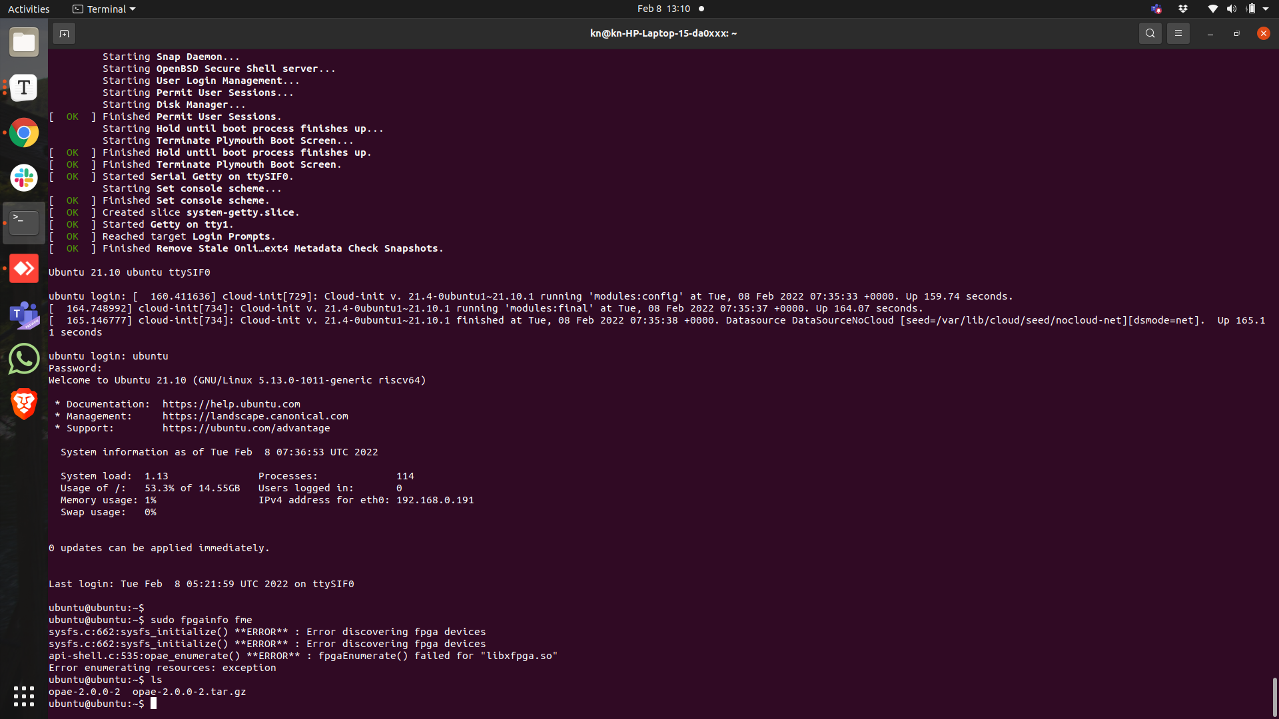Click the battery status icon
This screenshot has width=1279, height=719.
tap(1251, 9)
